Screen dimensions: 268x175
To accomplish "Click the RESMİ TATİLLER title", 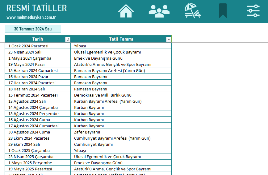I will click(36, 8).
